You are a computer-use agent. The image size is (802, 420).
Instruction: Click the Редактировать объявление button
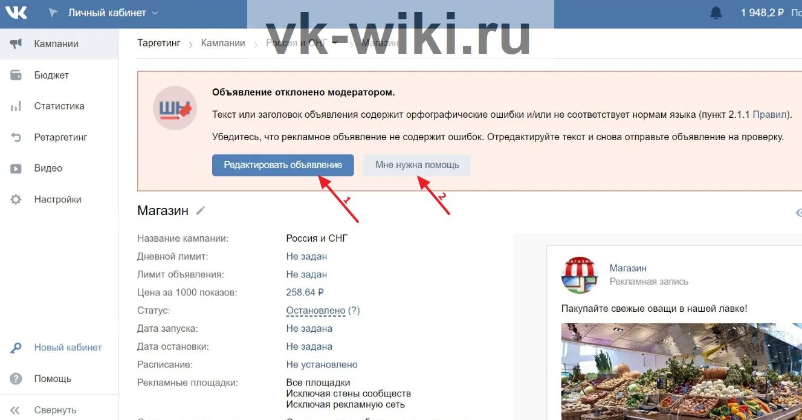(283, 165)
